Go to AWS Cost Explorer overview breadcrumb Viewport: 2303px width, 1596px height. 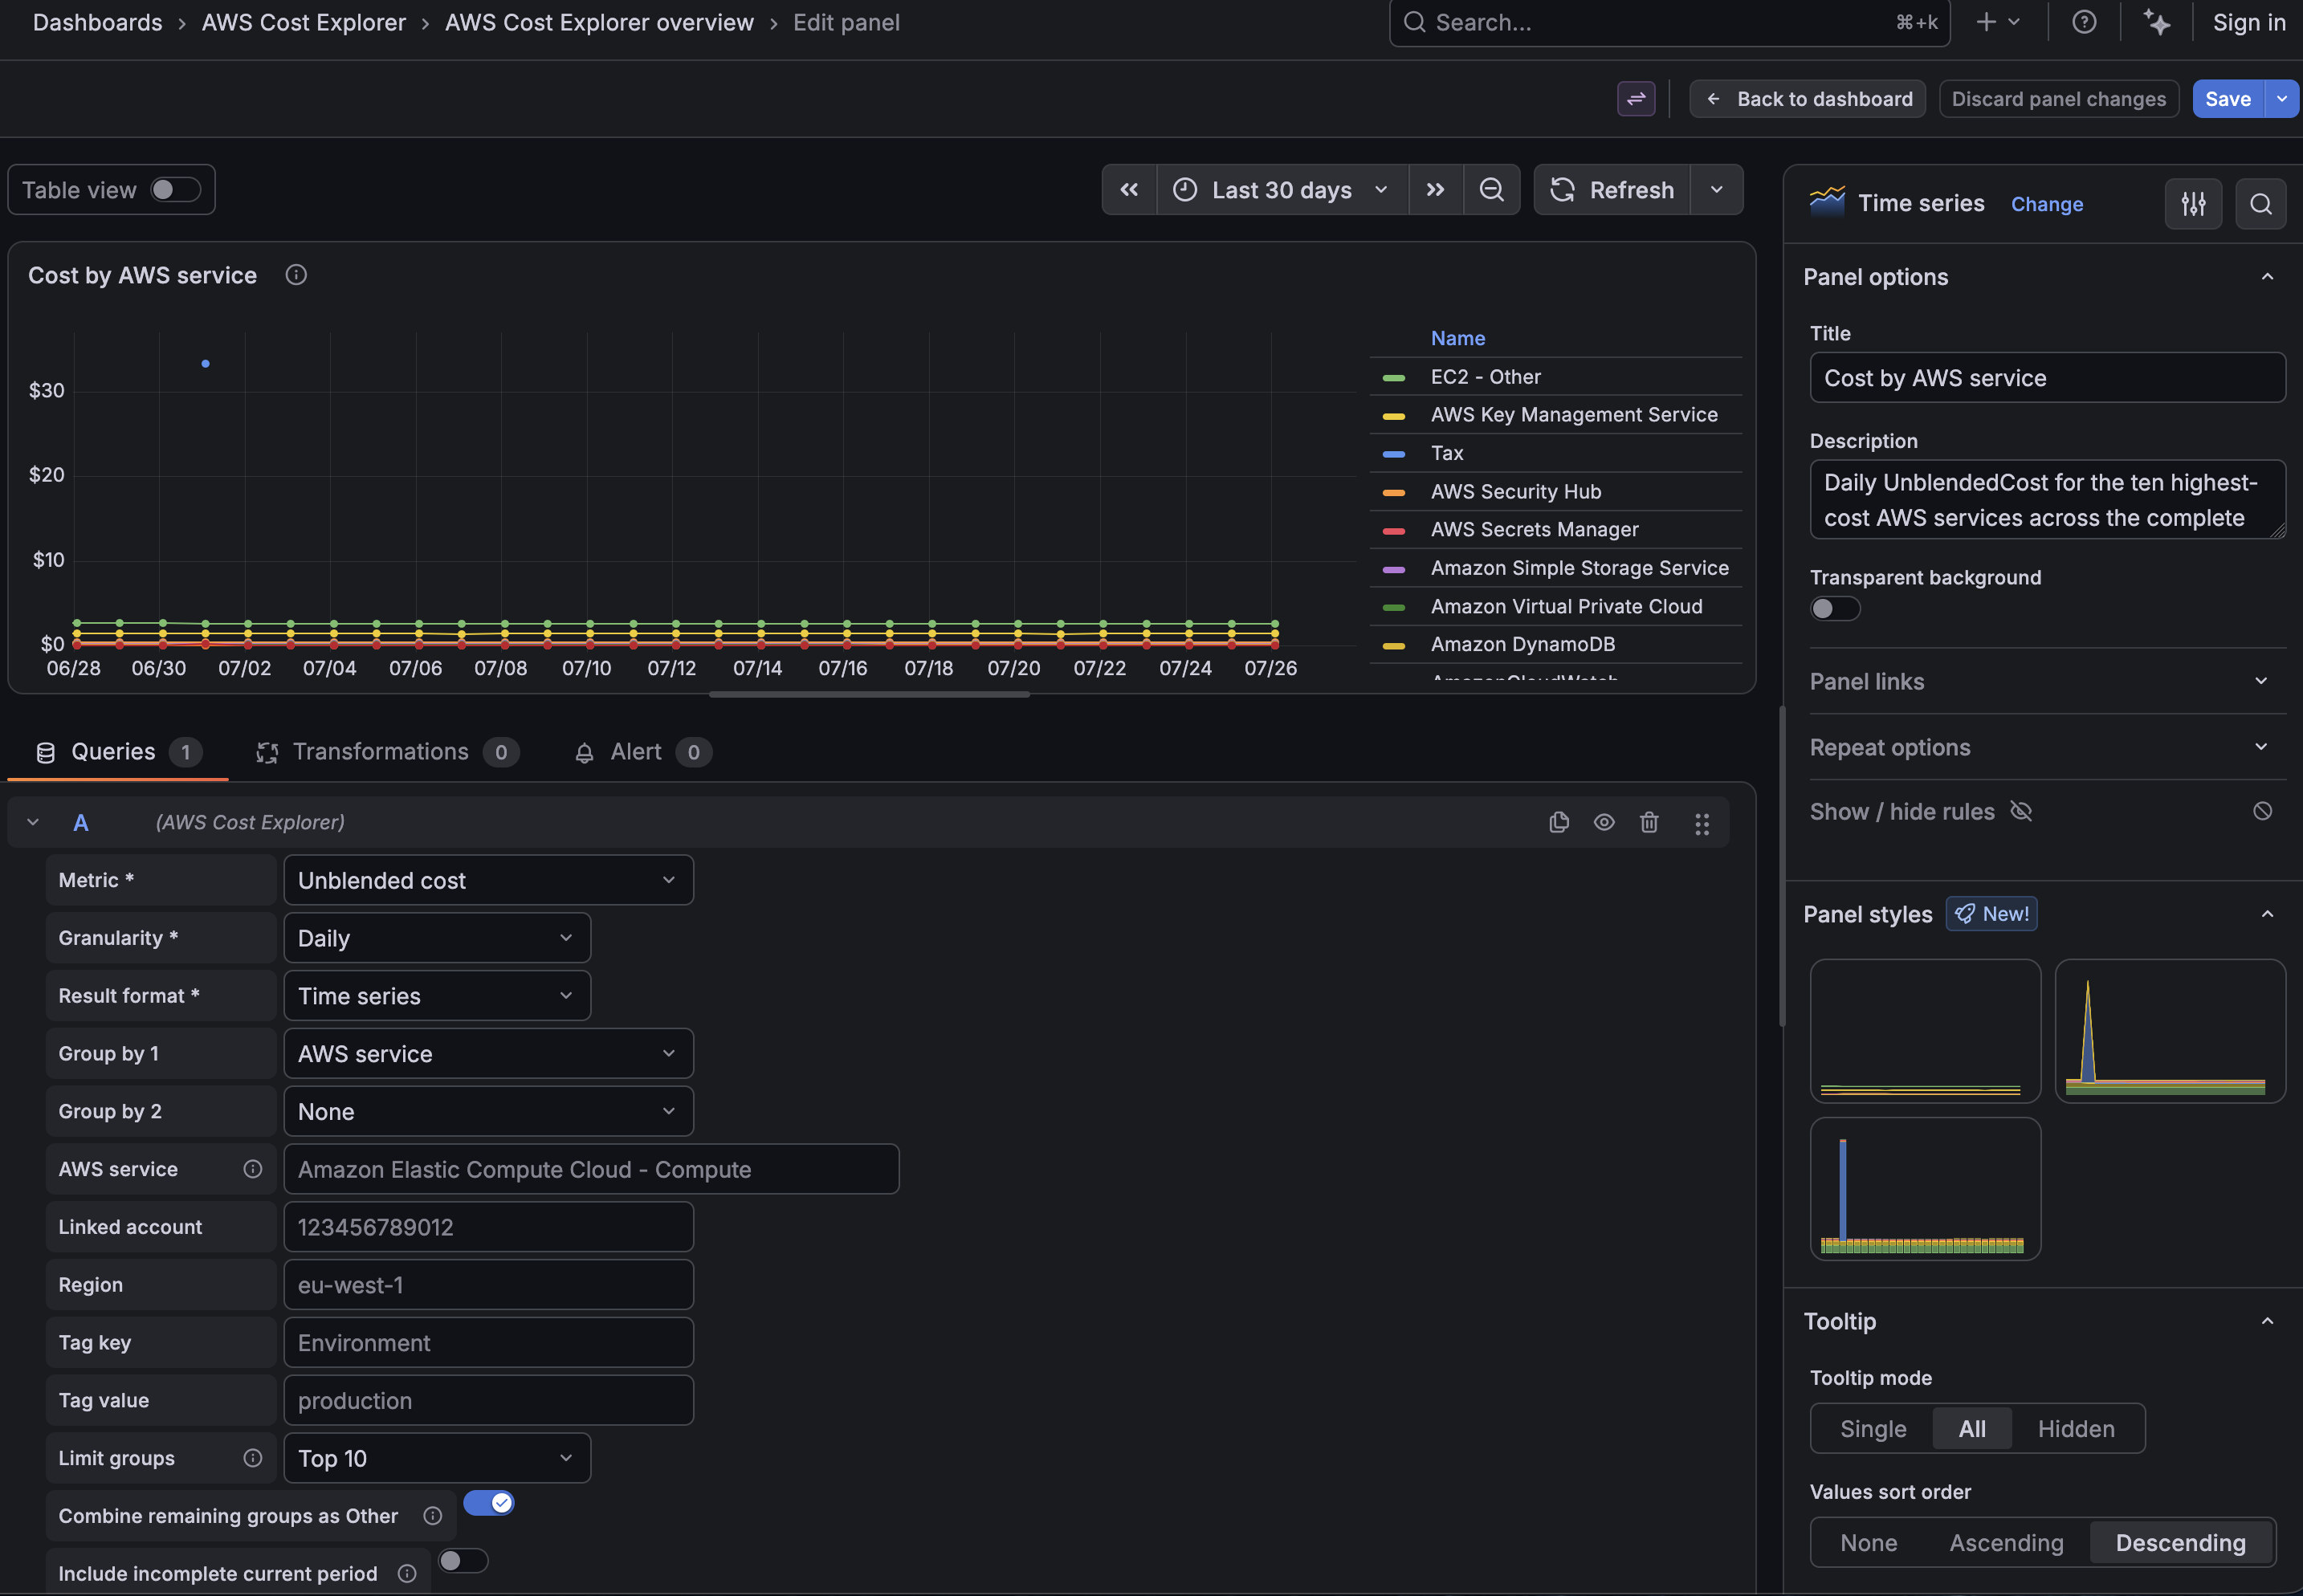(x=599, y=22)
